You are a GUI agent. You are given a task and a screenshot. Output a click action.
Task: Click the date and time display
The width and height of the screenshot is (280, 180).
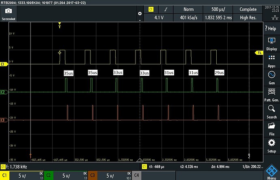tap(271, 9)
